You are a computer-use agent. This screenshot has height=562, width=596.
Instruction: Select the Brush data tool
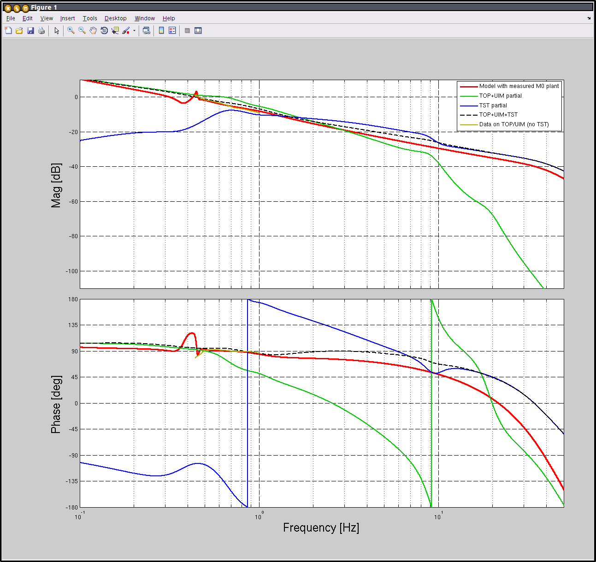[126, 30]
